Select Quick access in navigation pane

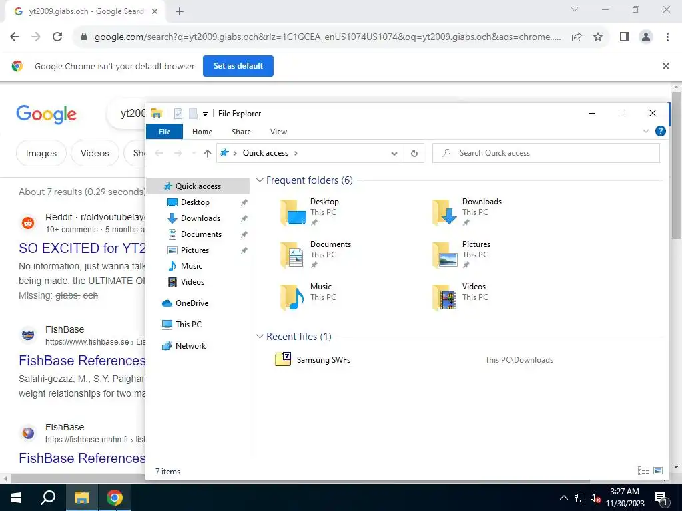click(198, 186)
